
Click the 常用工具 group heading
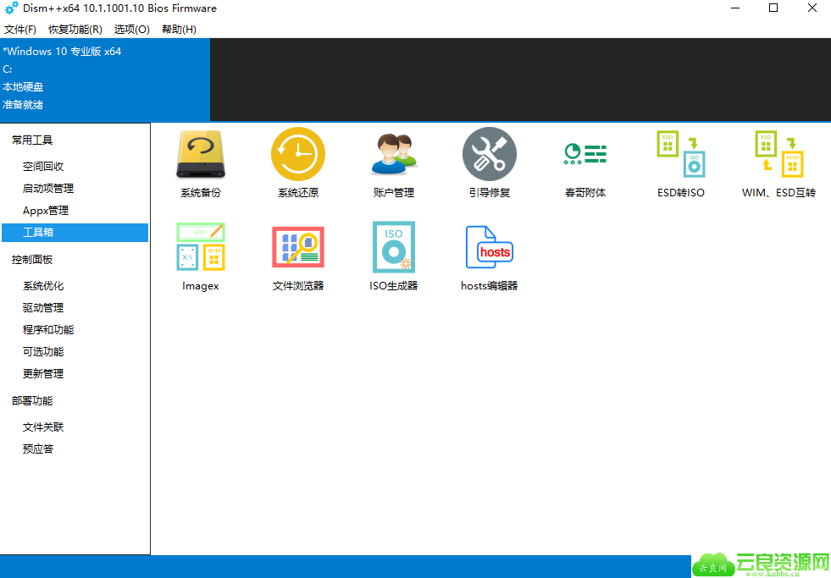[x=32, y=140]
